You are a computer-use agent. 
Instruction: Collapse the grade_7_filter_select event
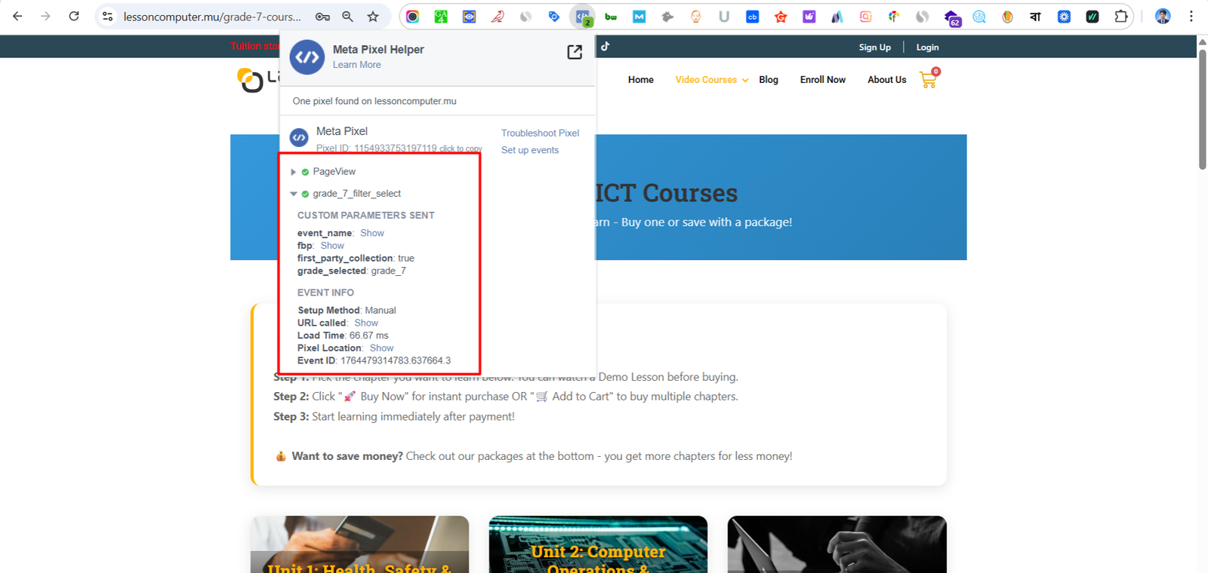[294, 194]
